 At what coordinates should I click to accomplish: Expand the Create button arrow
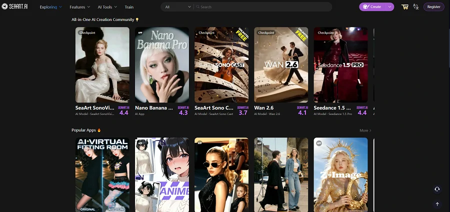coord(389,7)
